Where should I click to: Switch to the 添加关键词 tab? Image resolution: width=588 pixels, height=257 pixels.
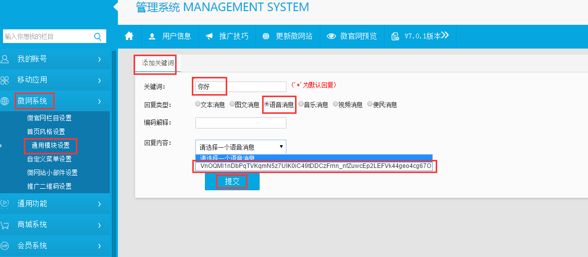[157, 63]
